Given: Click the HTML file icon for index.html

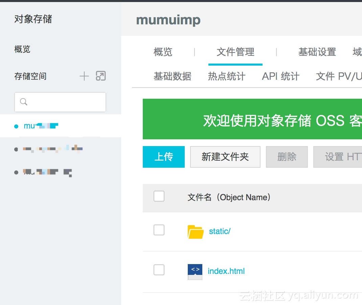Looking at the screenshot, I should [195, 272].
